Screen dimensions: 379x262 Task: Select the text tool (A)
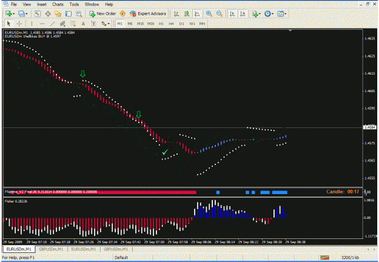point(83,24)
